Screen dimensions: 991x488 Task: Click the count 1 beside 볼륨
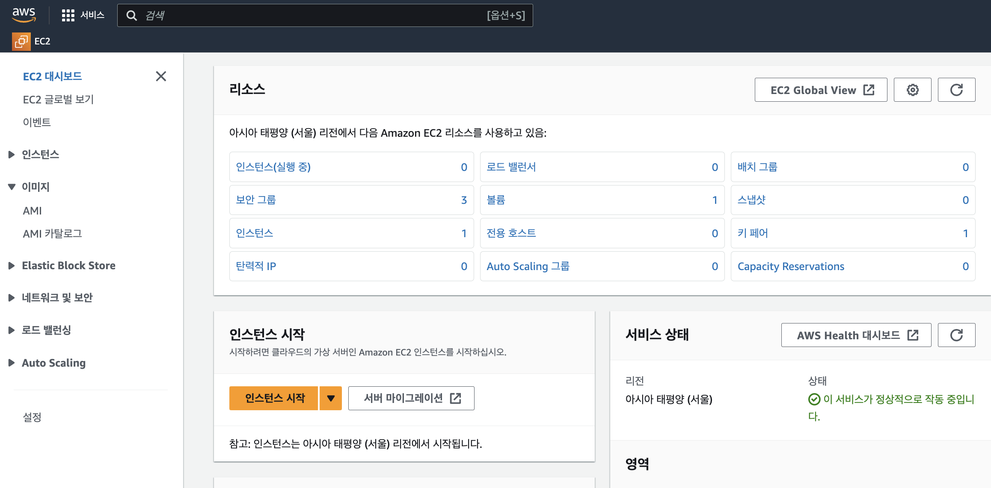coord(715,200)
